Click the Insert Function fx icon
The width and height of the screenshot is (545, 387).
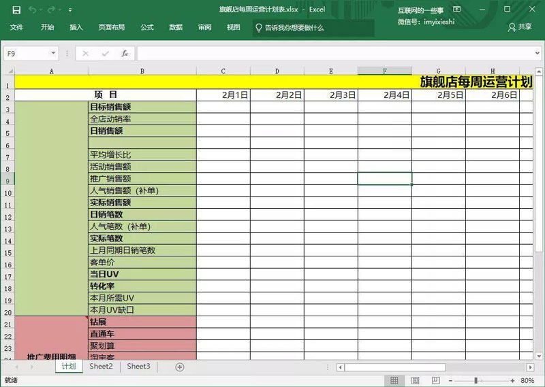125,54
